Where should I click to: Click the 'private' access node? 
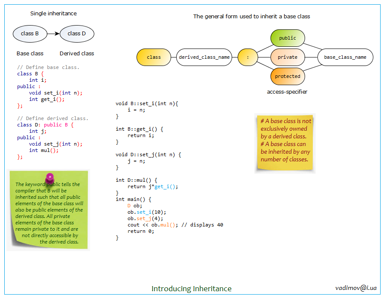[x=288, y=57]
